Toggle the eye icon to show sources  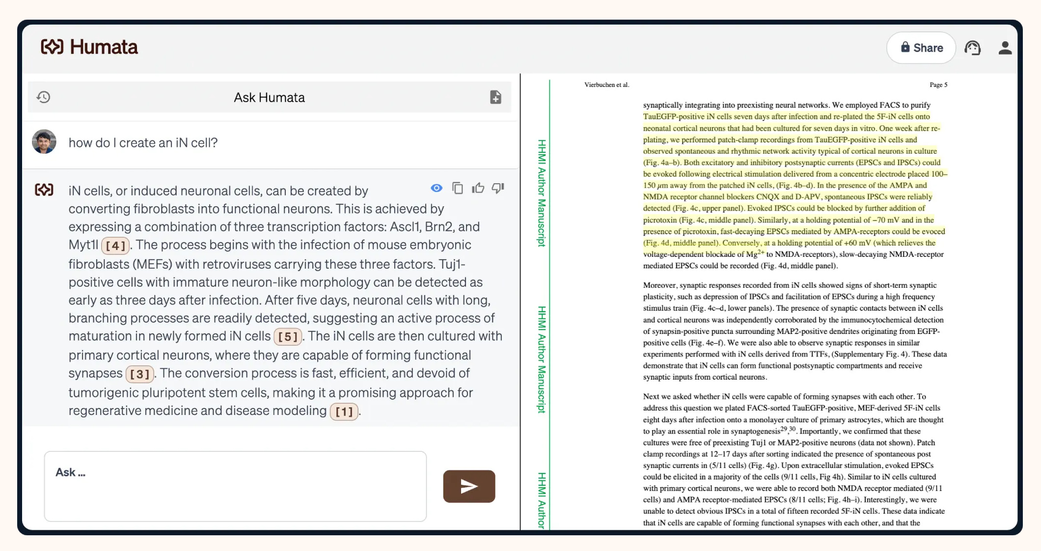click(436, 188)
